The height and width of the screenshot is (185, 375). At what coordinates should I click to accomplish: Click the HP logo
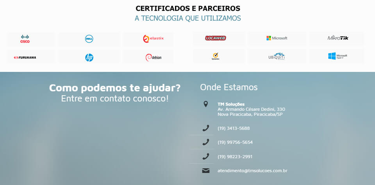coord(89,58)
